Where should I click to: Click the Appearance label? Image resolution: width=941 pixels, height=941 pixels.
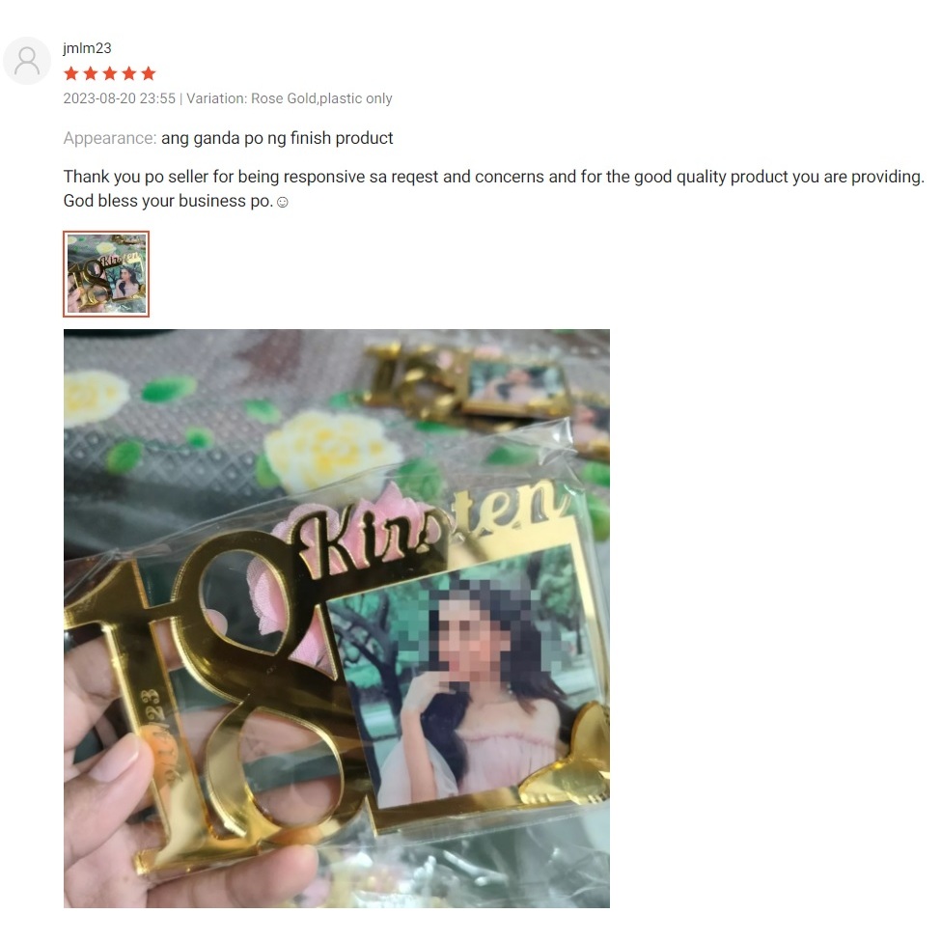pos(110,138)
